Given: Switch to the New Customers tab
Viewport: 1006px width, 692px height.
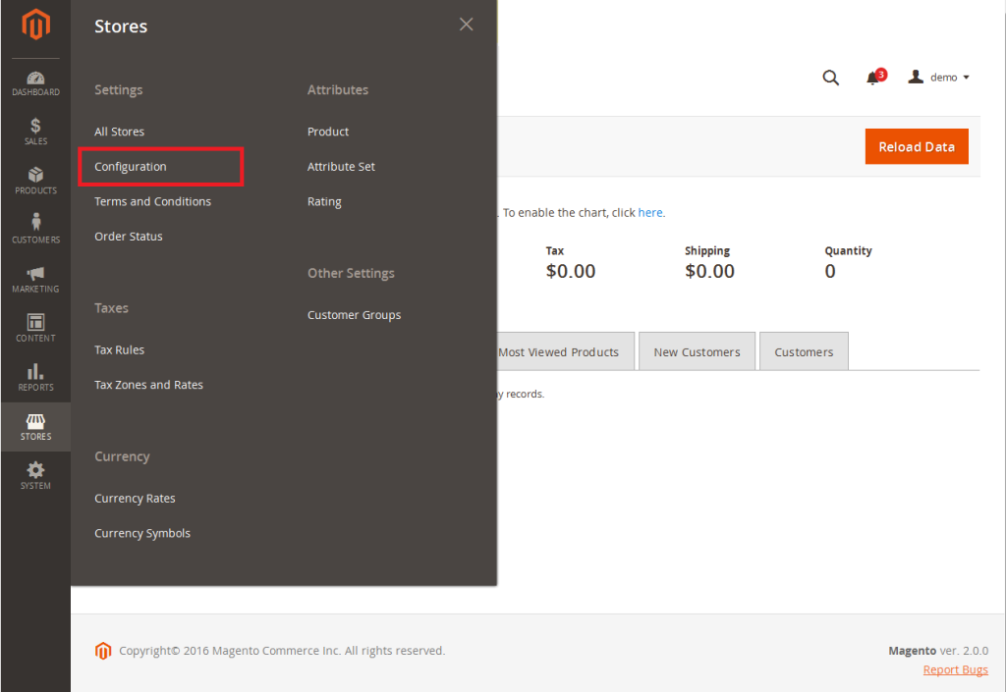Looking at the screenshot, I should (x=697, y=352).
